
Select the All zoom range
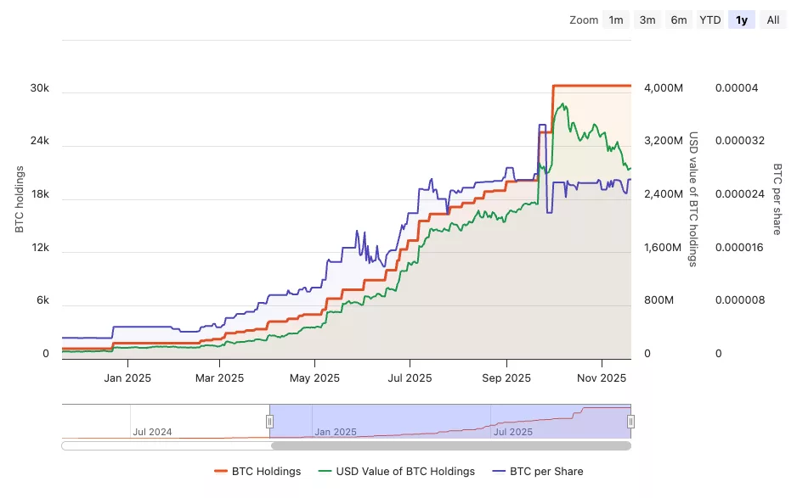pos(772,20)
